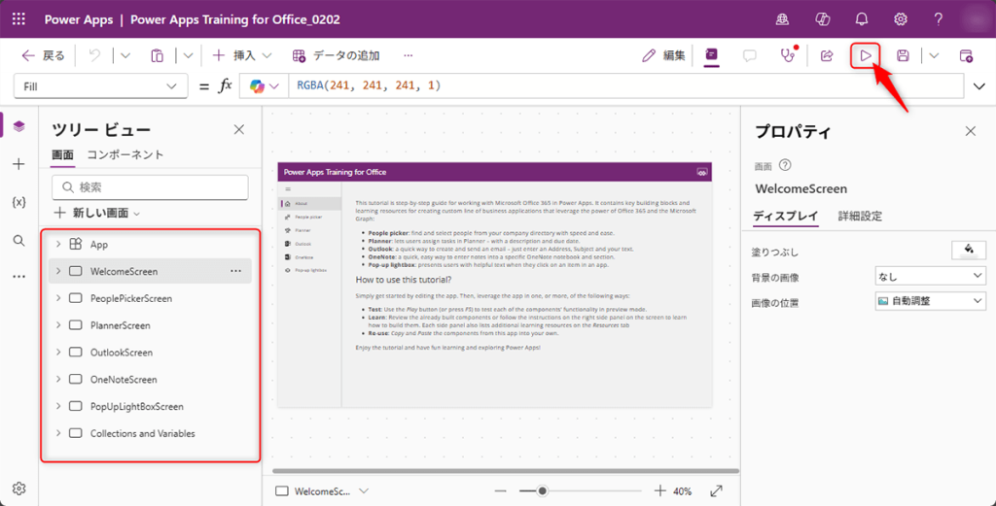Viewport: 996px width, 506px height.
Task: Switch to the コンポーネント tab
Action: (x=125, y=154)
